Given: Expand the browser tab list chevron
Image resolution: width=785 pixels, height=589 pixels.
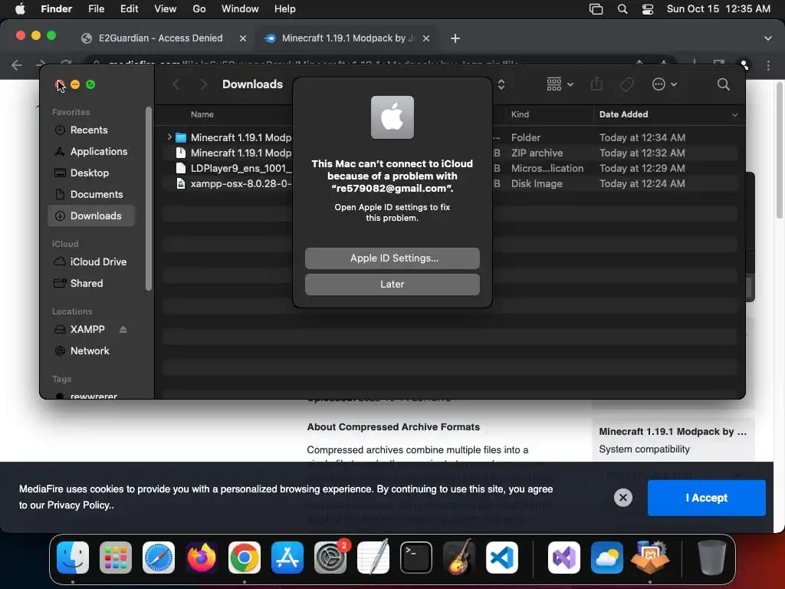Looking at the screenshot, I should tap(768, 38).
